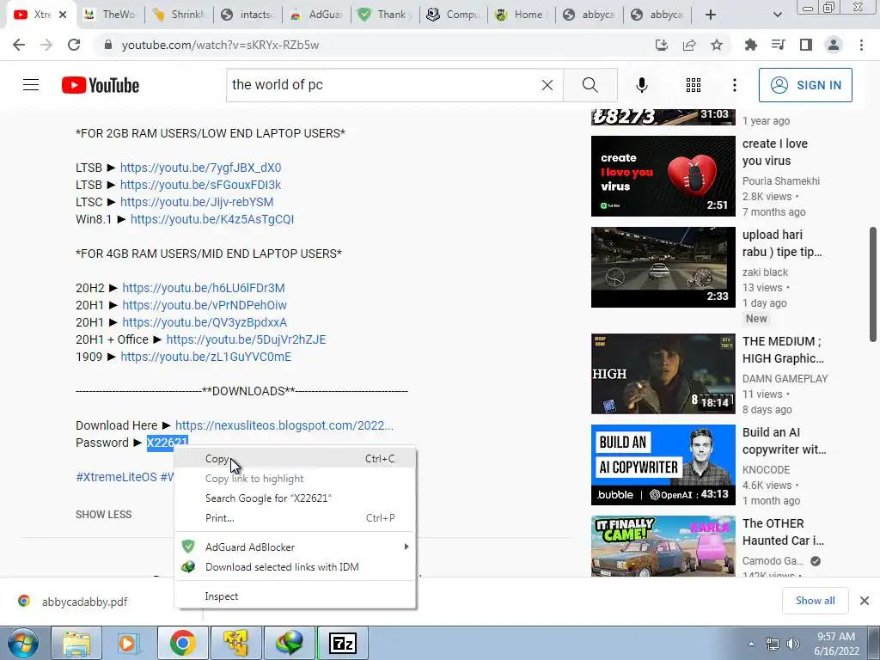This screenshot has width=880, height=660.
Task: Select Search Google for "X22621"
Action: [296, 498]
